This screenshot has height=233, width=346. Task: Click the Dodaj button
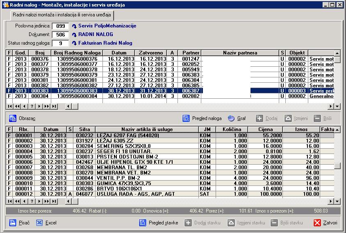[x=266, y=118]
